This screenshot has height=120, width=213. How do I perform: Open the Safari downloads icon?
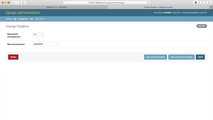(196, 3)
